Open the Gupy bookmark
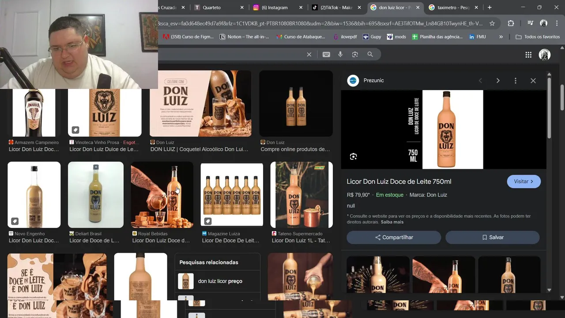Viewport: 565px width, 318px height. coord(372,37)
